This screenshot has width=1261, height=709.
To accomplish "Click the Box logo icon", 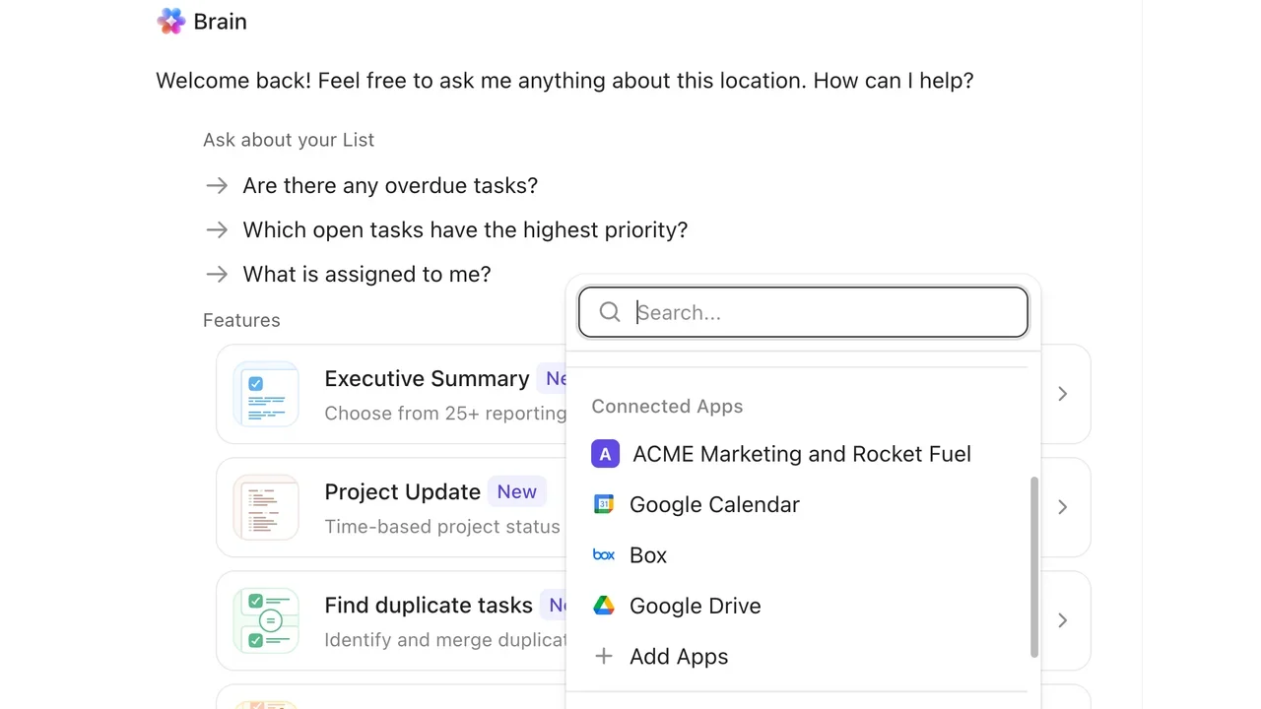I will [604, 555].
